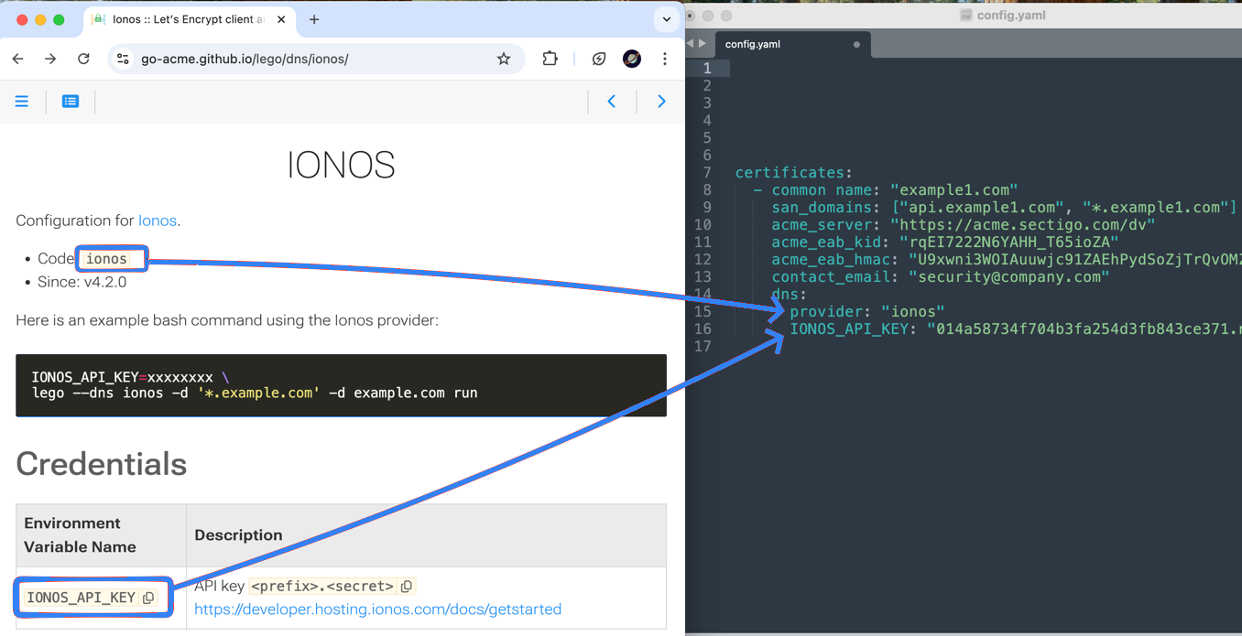The height and width of the screenshot is (636, 1242).
Task: Click the provider: "ionos" line
Action: coord(866,311)
